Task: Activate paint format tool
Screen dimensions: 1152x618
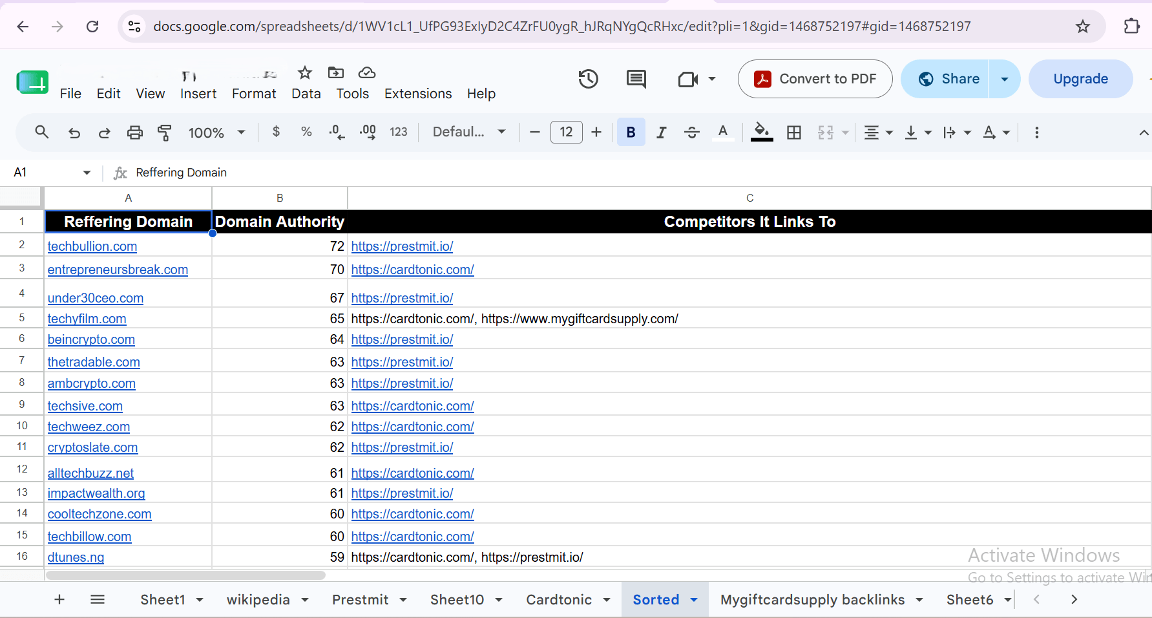Action: point(165,133)
